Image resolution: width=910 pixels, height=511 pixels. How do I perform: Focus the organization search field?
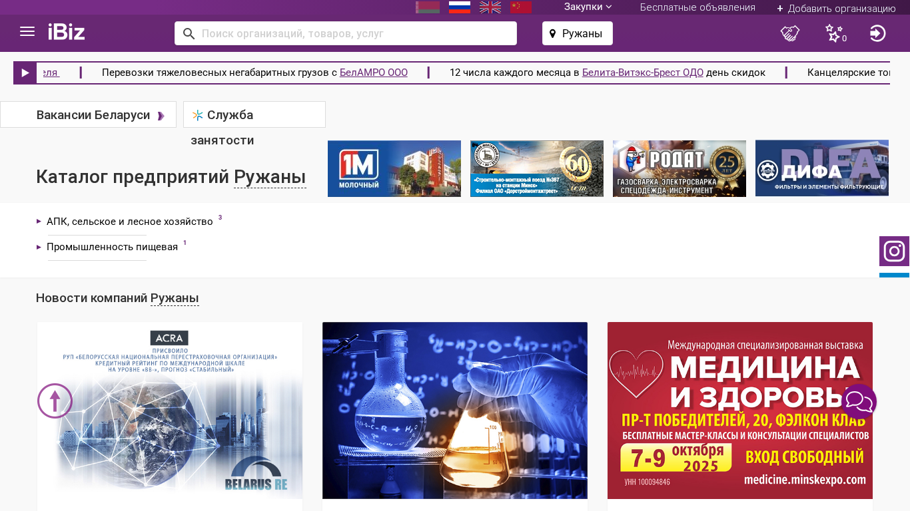346,33
